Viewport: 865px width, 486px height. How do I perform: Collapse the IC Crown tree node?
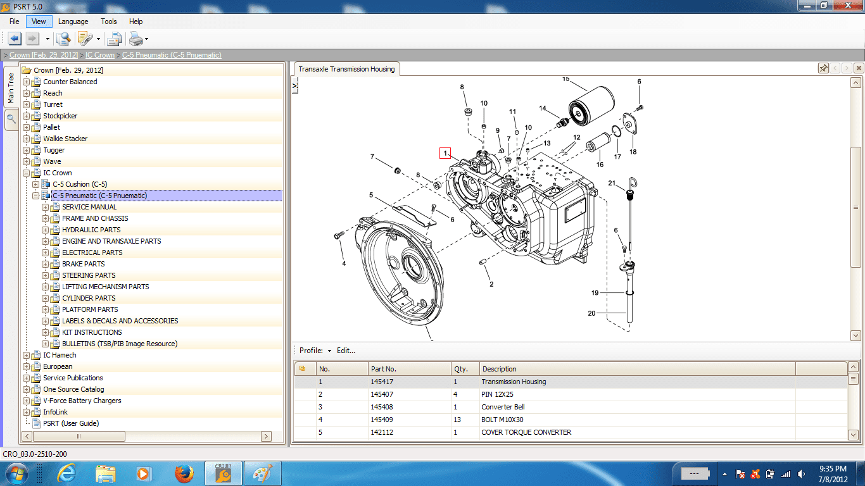click(27, 173)
